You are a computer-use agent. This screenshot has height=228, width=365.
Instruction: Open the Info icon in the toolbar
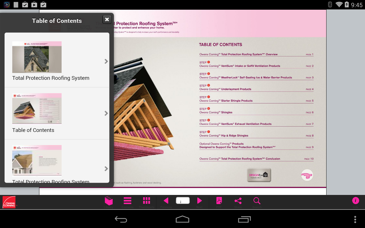(356, 200)
